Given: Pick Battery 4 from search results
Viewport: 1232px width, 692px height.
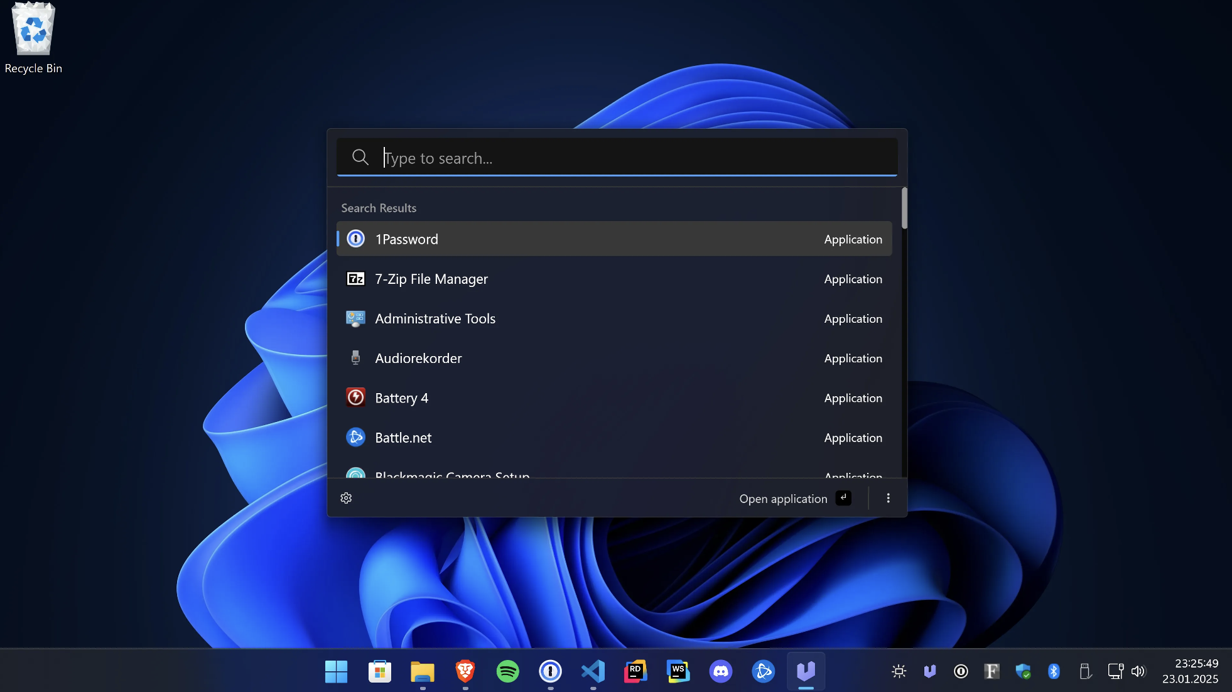Looking at the screenshot, I should click(x=613, y=398).
